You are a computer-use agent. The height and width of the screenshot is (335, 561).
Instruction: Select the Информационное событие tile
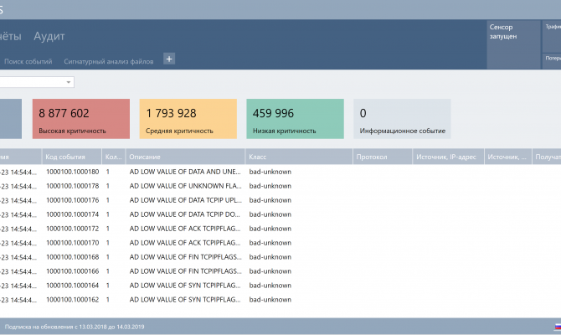click(x=402, y=118)
